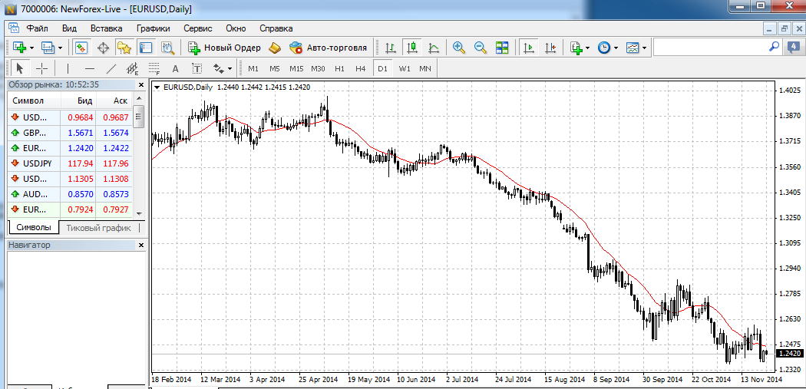
Task: Switch to the Тиковый график tab
Action: tap(98, 228)
